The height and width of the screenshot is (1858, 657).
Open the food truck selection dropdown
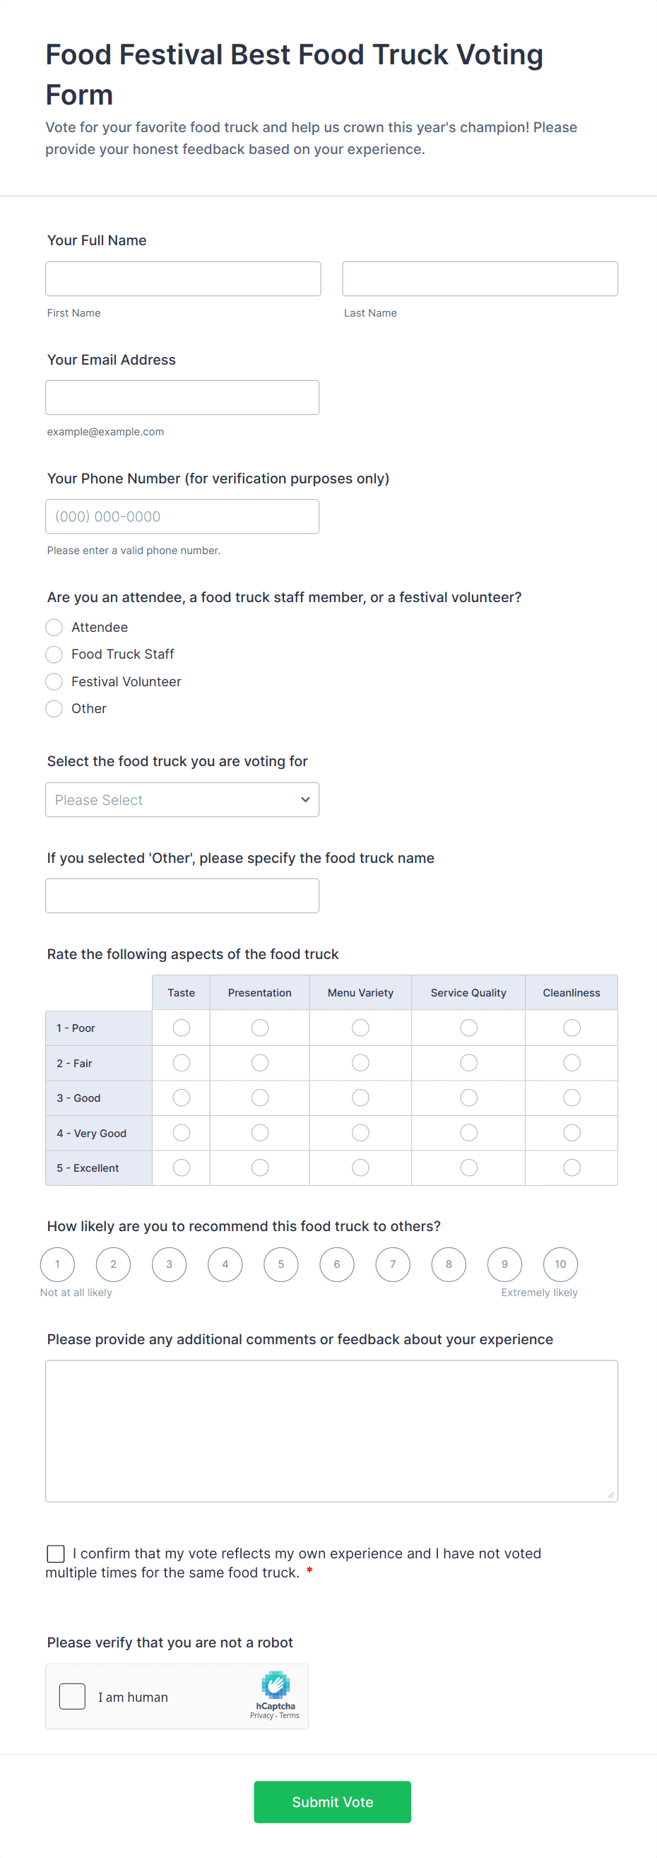tap(182, 800)
